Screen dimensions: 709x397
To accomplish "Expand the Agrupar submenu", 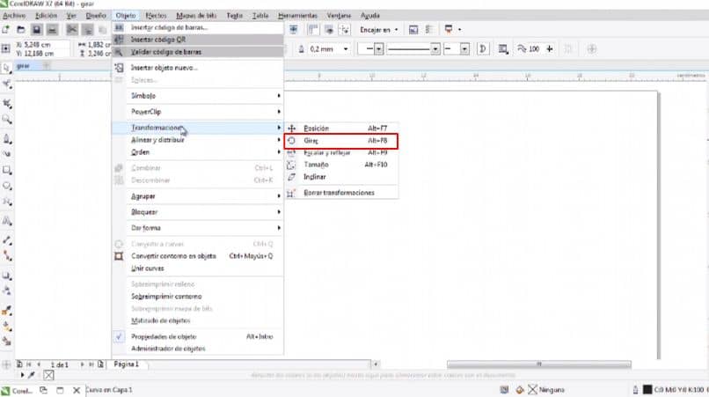I will point(198,196).
